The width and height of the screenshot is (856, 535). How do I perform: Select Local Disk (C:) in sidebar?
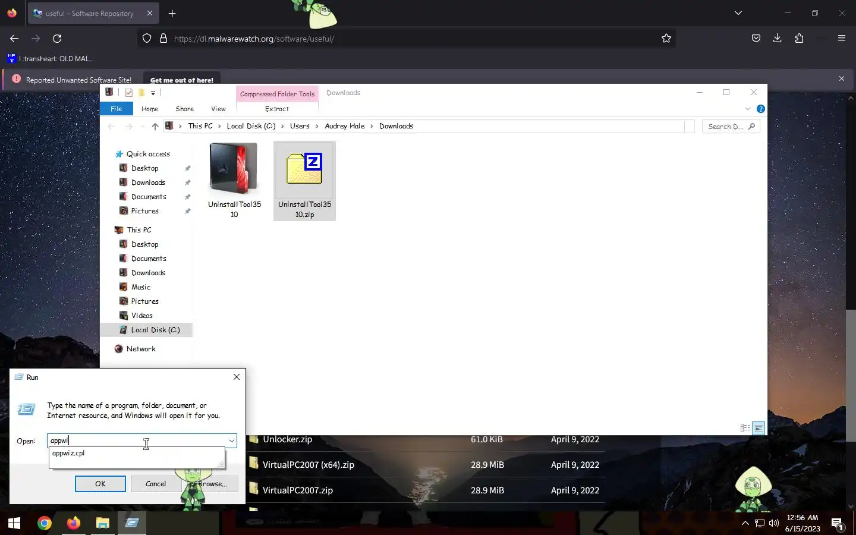point(146,330)
